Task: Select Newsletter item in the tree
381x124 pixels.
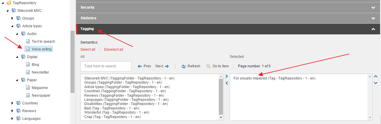Action: (40, 72)
